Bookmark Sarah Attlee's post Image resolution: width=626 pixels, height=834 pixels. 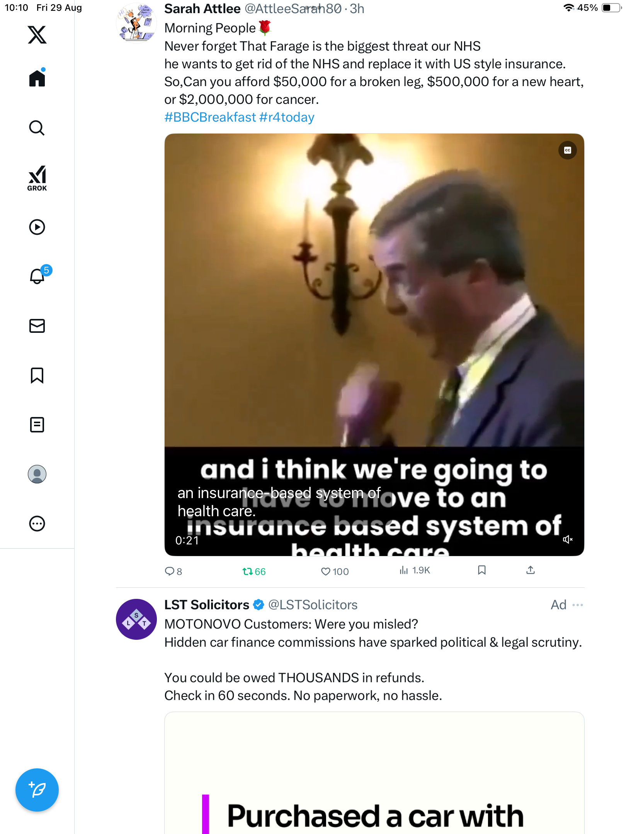(x=481, y=570)
